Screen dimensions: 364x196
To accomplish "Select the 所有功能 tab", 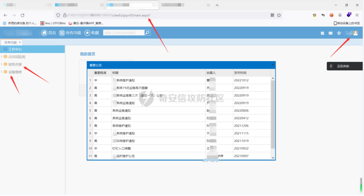I will tap(10, 43).
